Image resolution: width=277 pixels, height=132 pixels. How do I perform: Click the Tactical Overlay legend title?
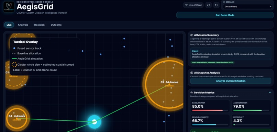coord(25,42)
